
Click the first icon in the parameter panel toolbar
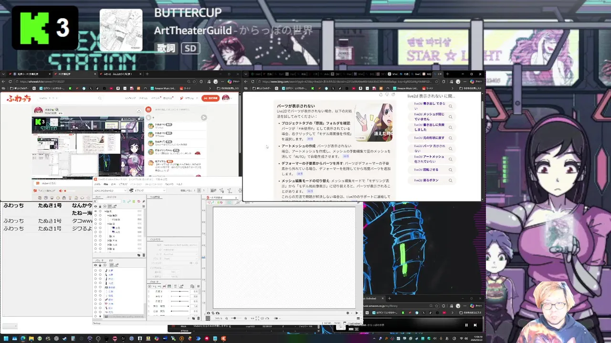149,286
